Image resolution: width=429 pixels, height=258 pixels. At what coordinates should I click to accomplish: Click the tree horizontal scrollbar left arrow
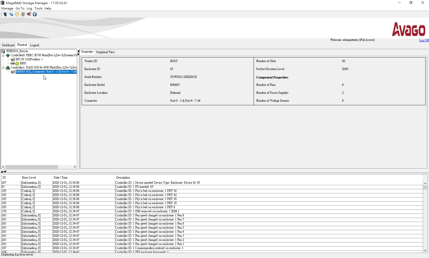pos(3,167)
